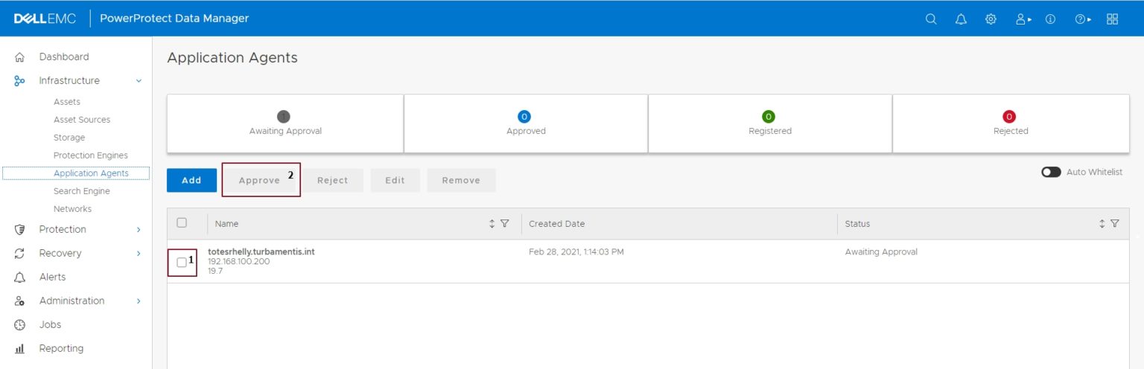Select the totesrhelly.turbamentis.int row checkbox
The height and width of the screenshot is (369, 1144).
click(182, 262)
